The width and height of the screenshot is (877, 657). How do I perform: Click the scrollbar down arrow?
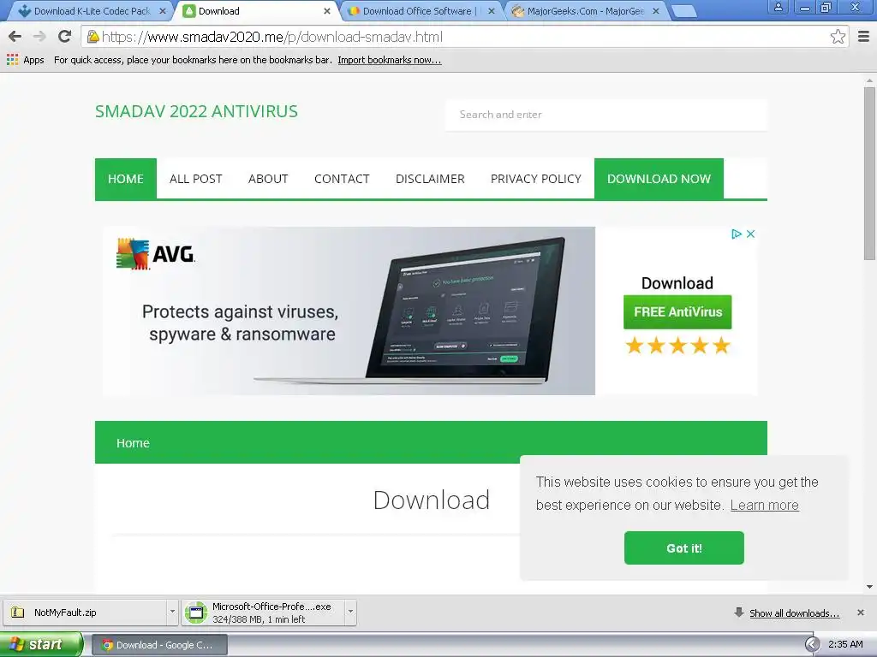pos(868,587)
